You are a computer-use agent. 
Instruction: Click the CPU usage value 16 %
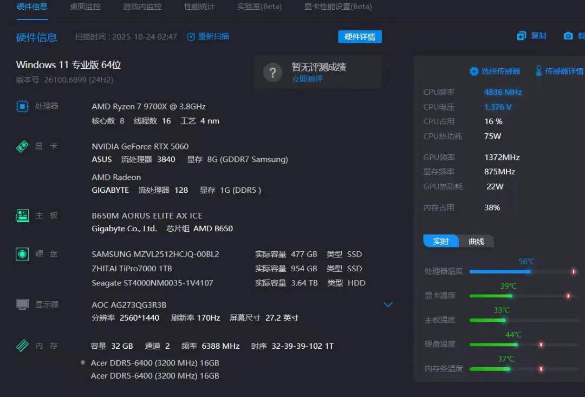coord(493,122)
